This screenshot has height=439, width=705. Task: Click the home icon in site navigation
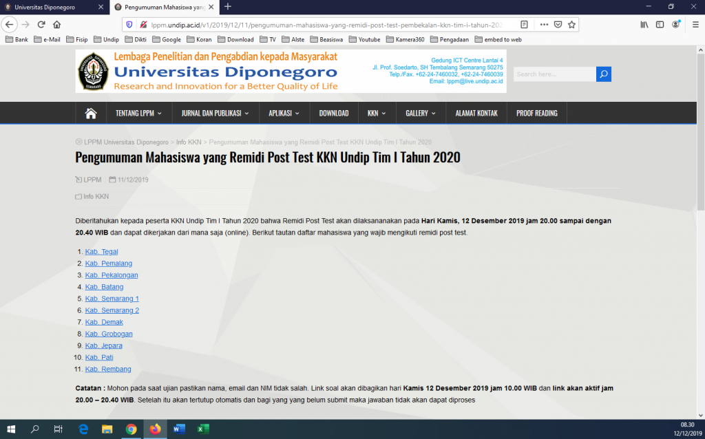tap(90, 113)
